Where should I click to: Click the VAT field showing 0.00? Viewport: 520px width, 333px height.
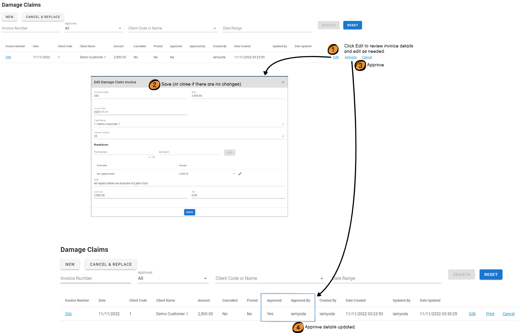click(238, 195)
